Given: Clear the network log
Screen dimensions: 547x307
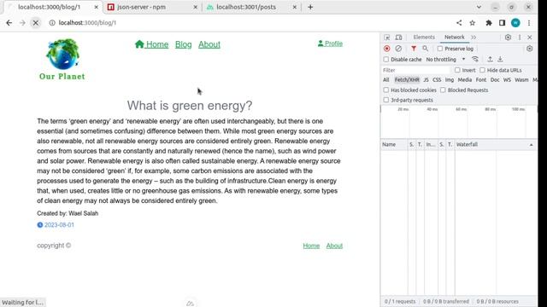Looking at the screenshot, I should coord(398,49).
